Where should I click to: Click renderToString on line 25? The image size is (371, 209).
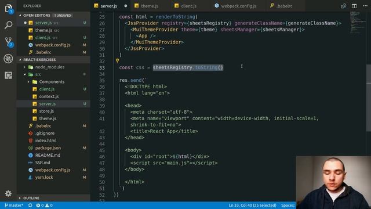click(176, 17)
